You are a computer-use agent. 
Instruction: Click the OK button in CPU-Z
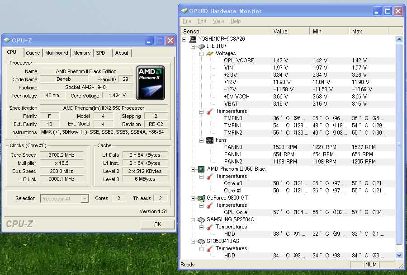[x=157, y=224]
